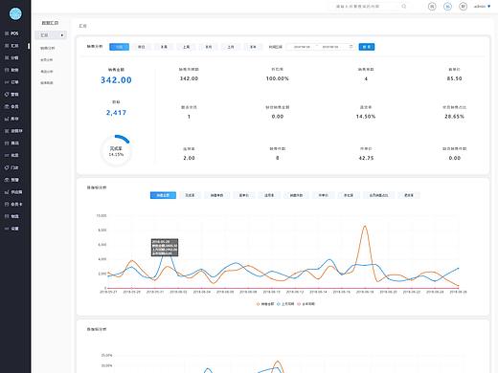Open the 门店 (stores) item in the sidebar
The width and height of the screenshot is (498, 373).
11,167
